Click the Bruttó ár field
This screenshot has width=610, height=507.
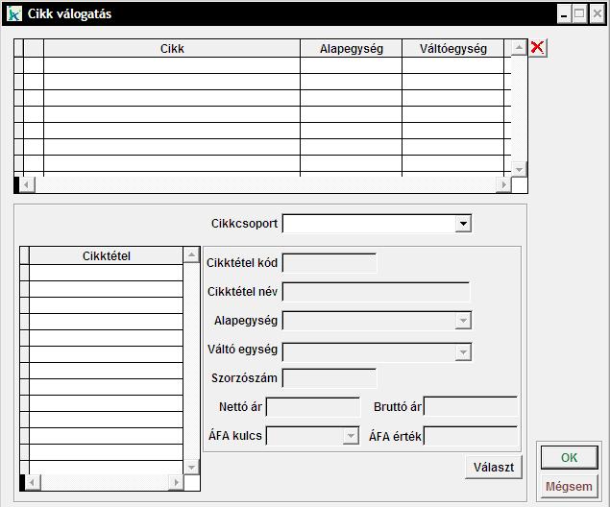[470, 407]
